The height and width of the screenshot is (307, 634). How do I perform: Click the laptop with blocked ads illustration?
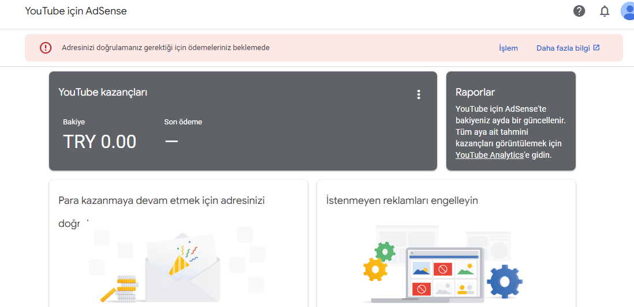click(x=444, y=275)
